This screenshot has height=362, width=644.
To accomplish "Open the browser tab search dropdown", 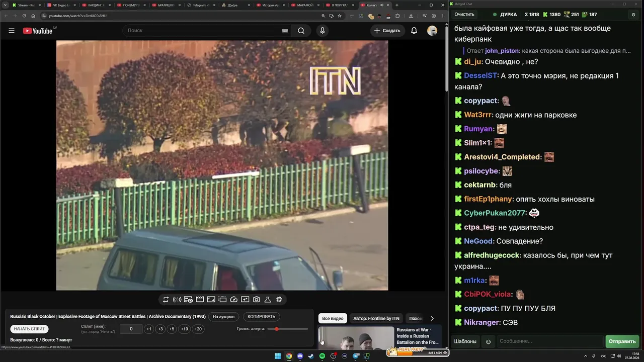I will tap(6, 5).
